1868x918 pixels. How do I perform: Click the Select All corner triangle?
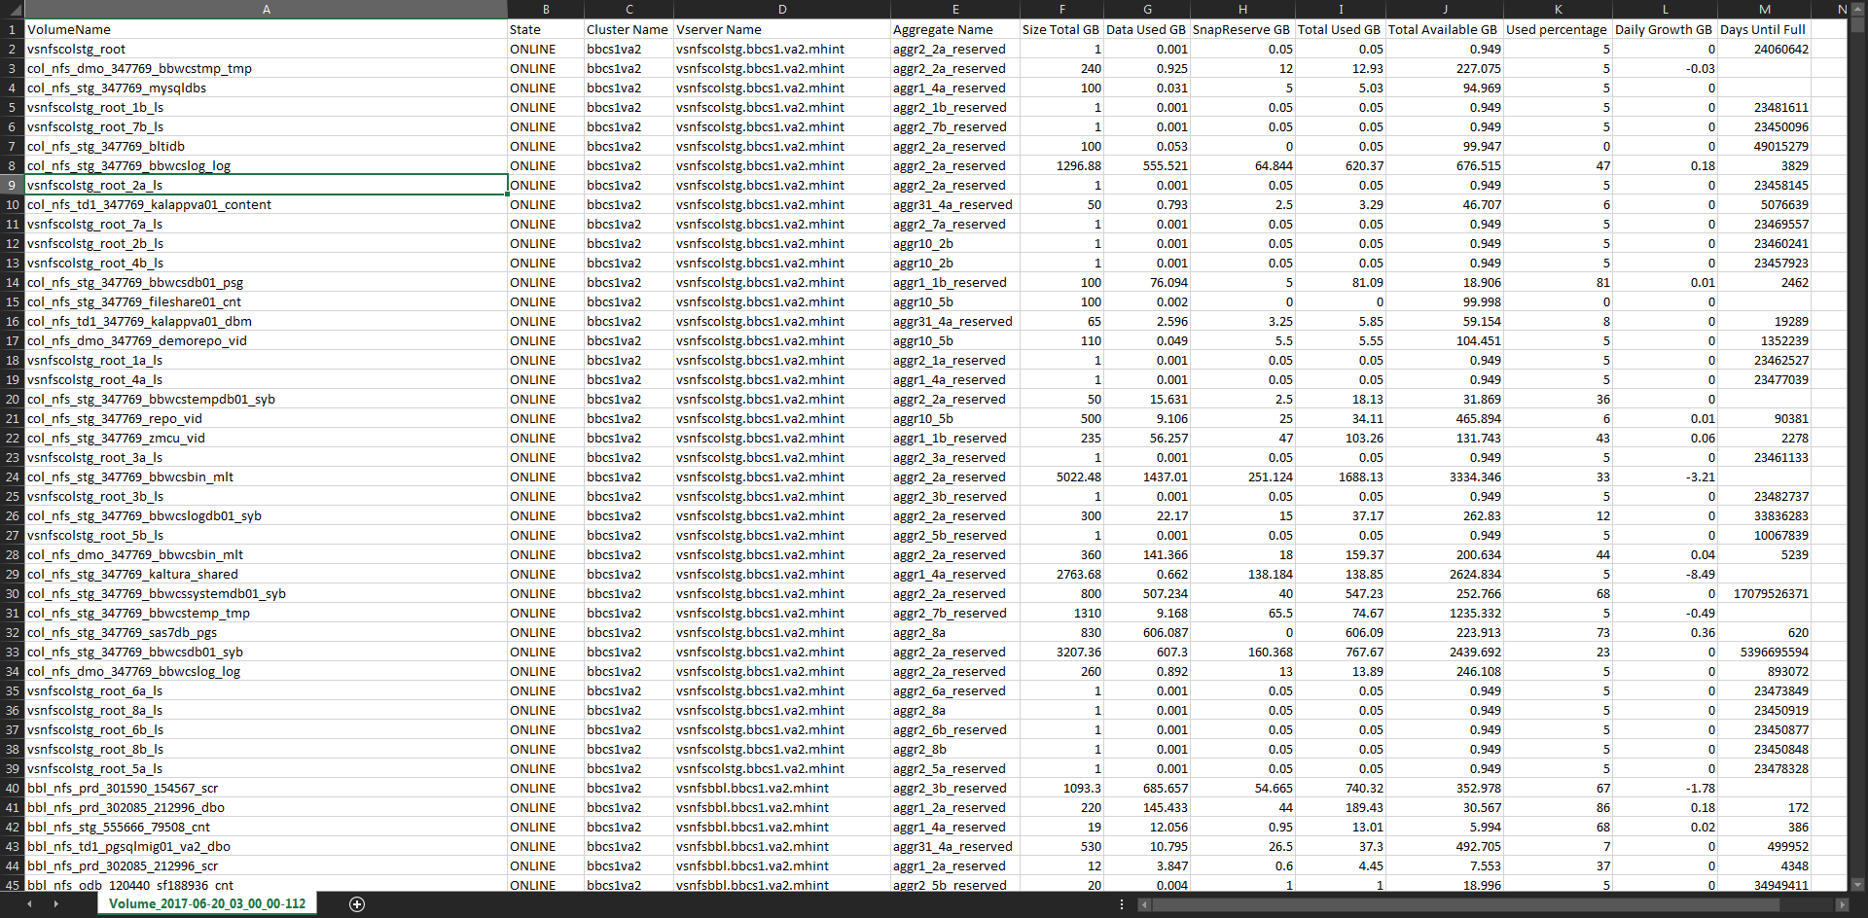click(x=12, y=9)
